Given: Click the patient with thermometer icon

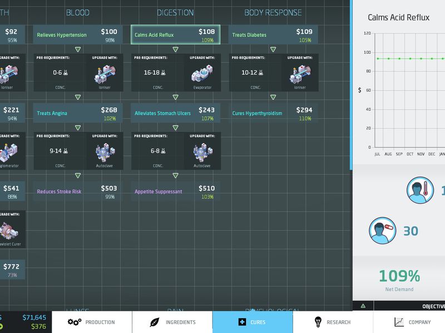Looking at the screenshot, I should pos(420,190).
